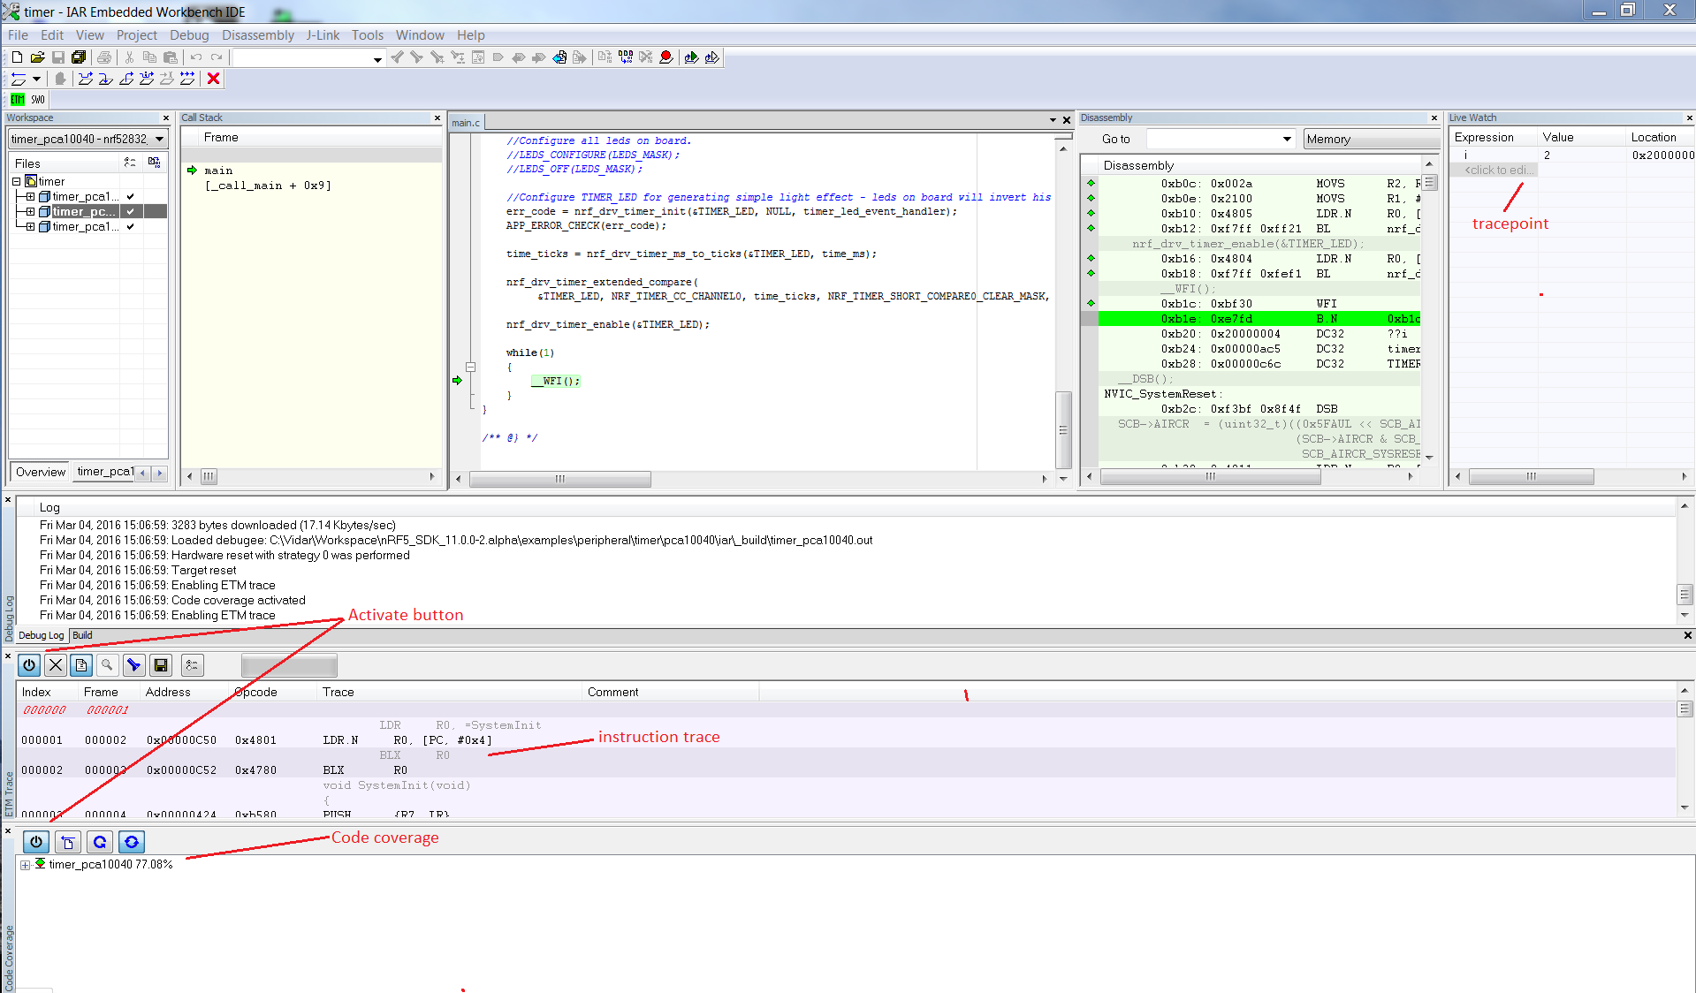Open the toolbar quick search dropdown arrow

coord(377,58)
